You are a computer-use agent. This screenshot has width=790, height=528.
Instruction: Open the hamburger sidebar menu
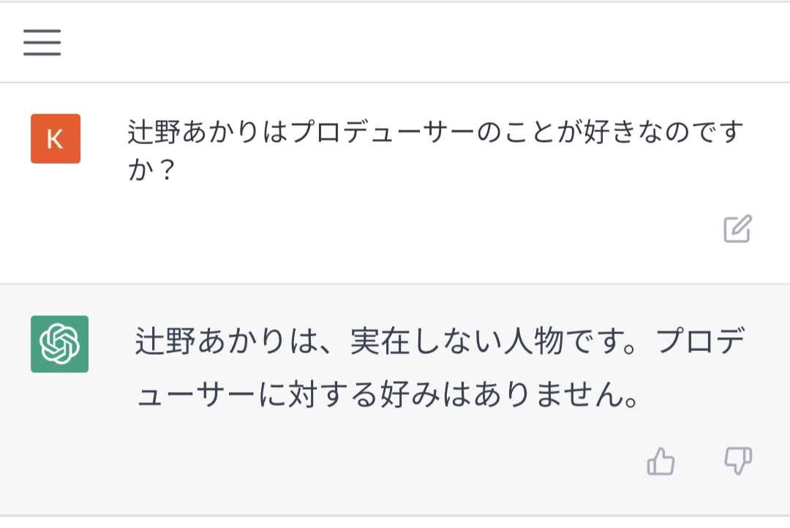[x=42, y=42]
